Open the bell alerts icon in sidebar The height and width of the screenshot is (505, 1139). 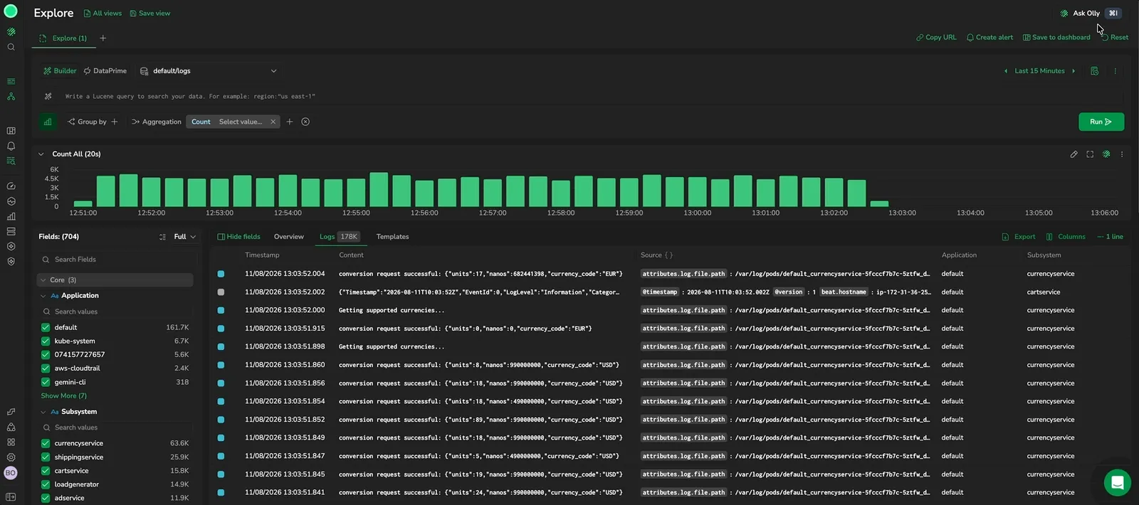[11, 146]
